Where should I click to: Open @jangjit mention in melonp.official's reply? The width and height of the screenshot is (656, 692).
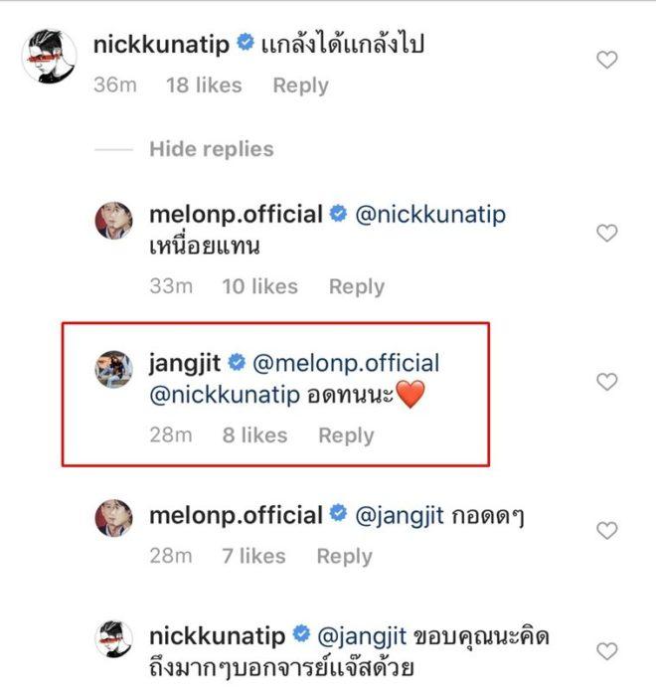click(x=397, y=515)
